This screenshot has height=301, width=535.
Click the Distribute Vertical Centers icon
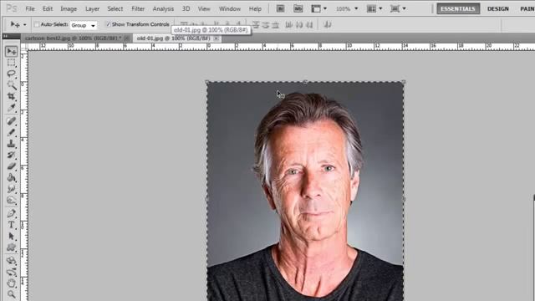tap(266, 24)
